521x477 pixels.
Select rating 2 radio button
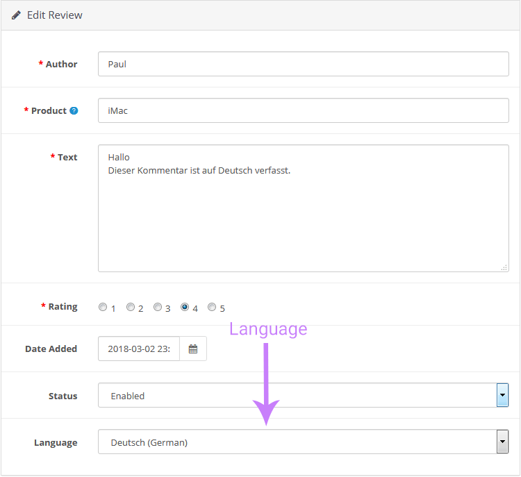131,308
